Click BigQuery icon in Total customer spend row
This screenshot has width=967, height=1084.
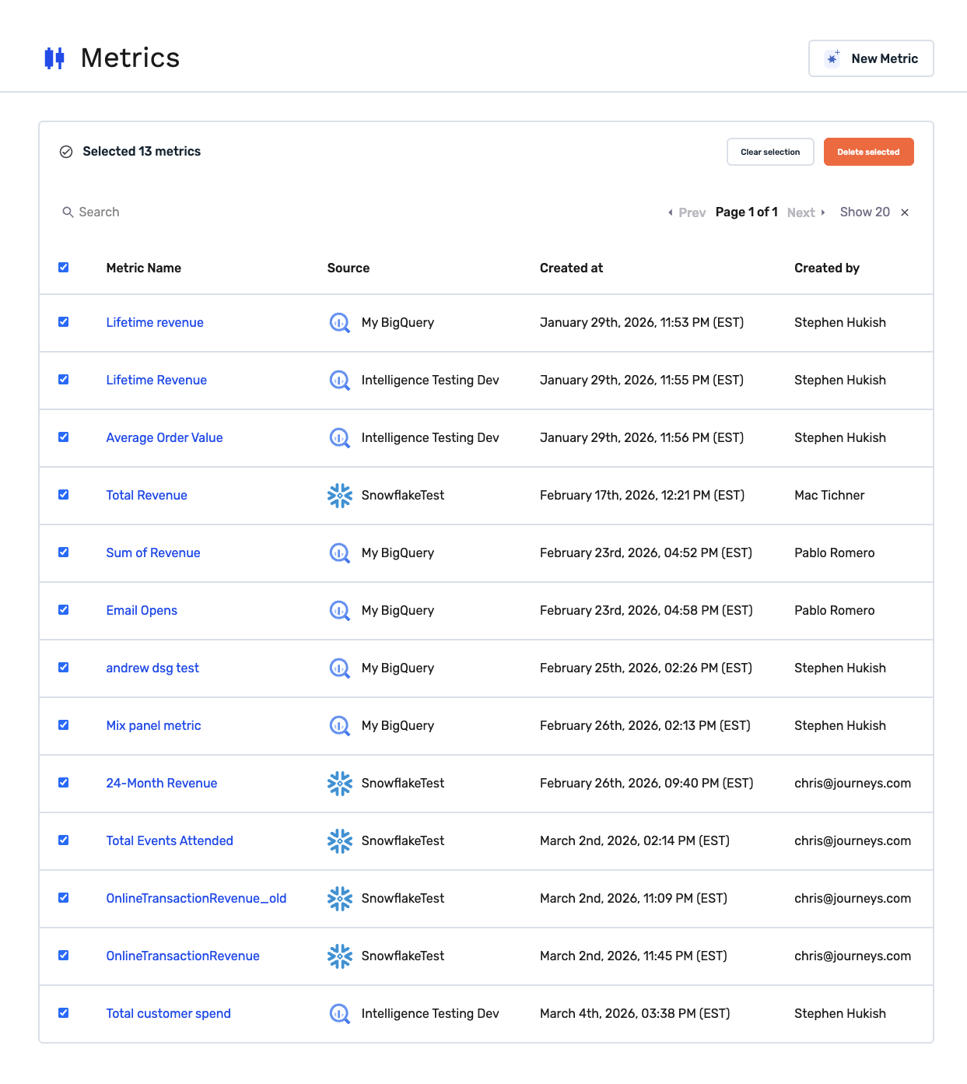pos(340,1014)
